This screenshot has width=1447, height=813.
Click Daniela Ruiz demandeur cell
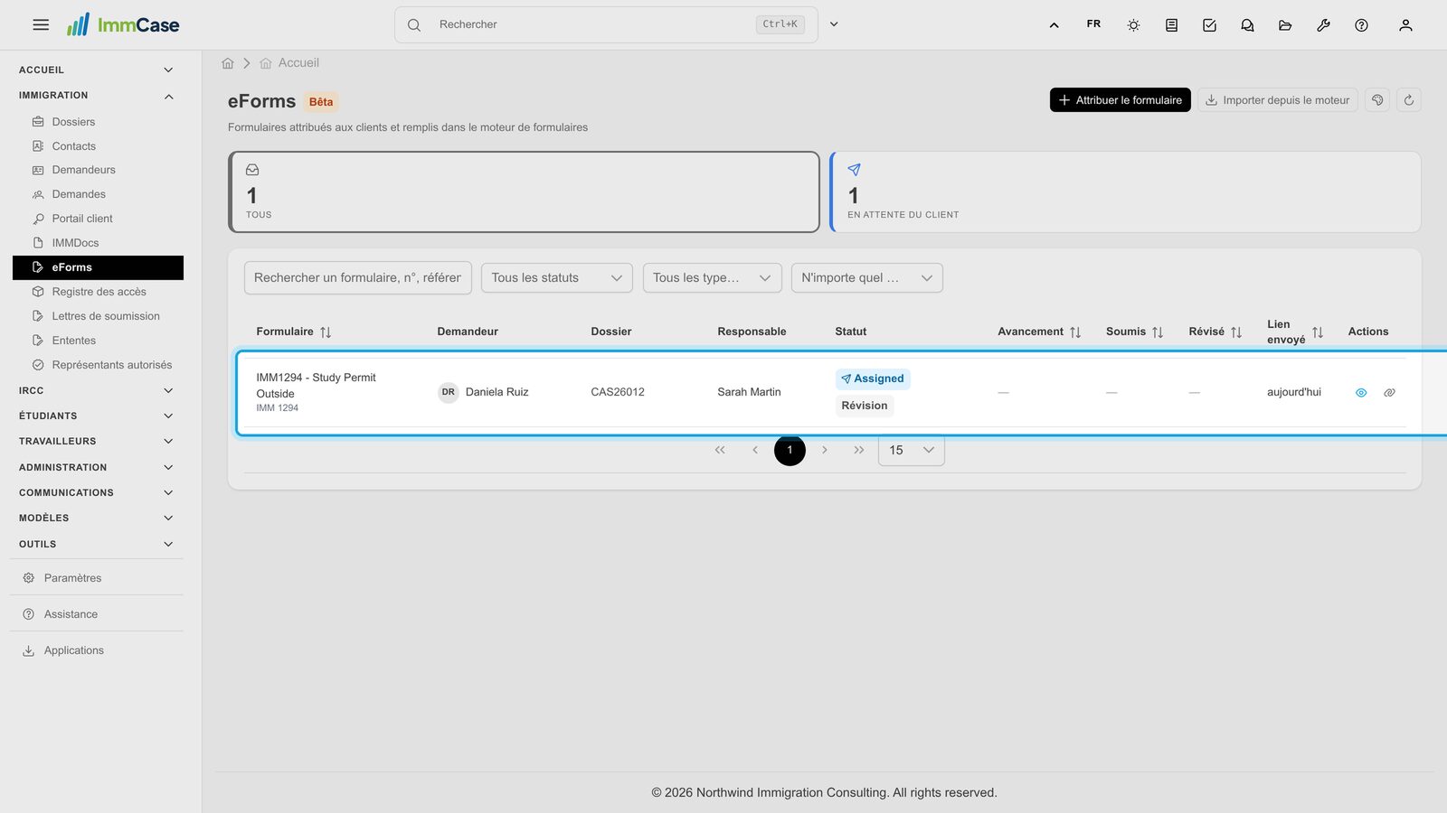pyautogui.click(x=484, y=392)
